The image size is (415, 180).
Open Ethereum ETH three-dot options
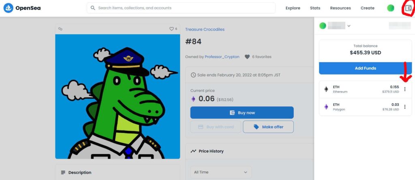pyautogui.click(x=404, y=89)
